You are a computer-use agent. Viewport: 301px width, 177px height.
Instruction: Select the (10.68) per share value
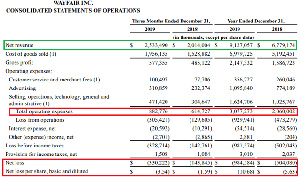coord(246,172)
